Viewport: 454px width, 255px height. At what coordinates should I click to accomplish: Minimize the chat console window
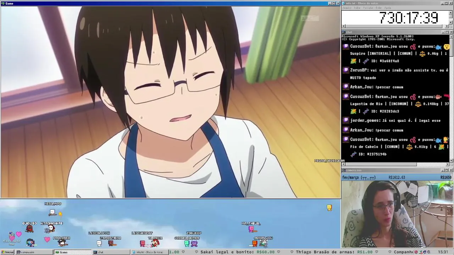tap(442, 32)
